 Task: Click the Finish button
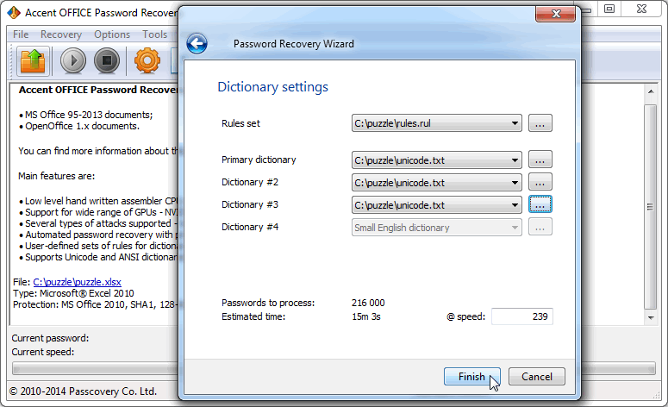(x=471, y=377)
